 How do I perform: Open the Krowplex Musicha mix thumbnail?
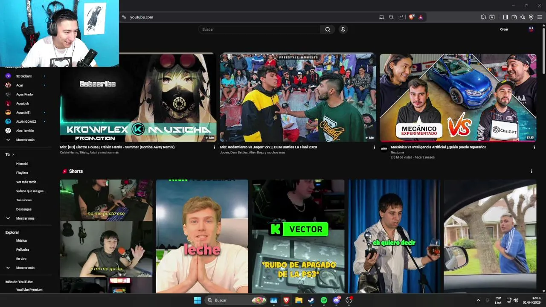138,98
